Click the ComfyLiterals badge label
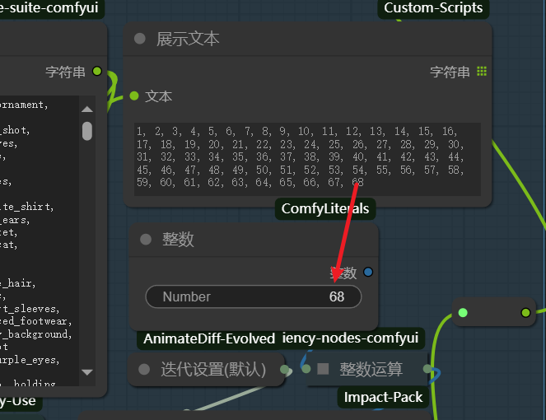 tap(325, 208)
